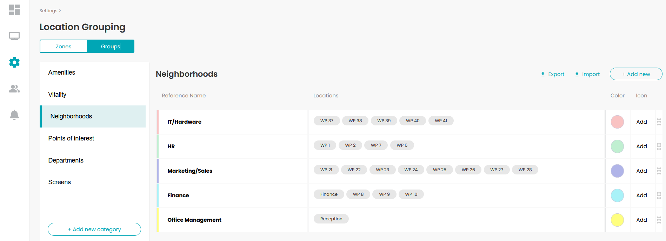Open the purple color swatch for Marketing/Sales
The image size is (666, 241).
(617, 171)
